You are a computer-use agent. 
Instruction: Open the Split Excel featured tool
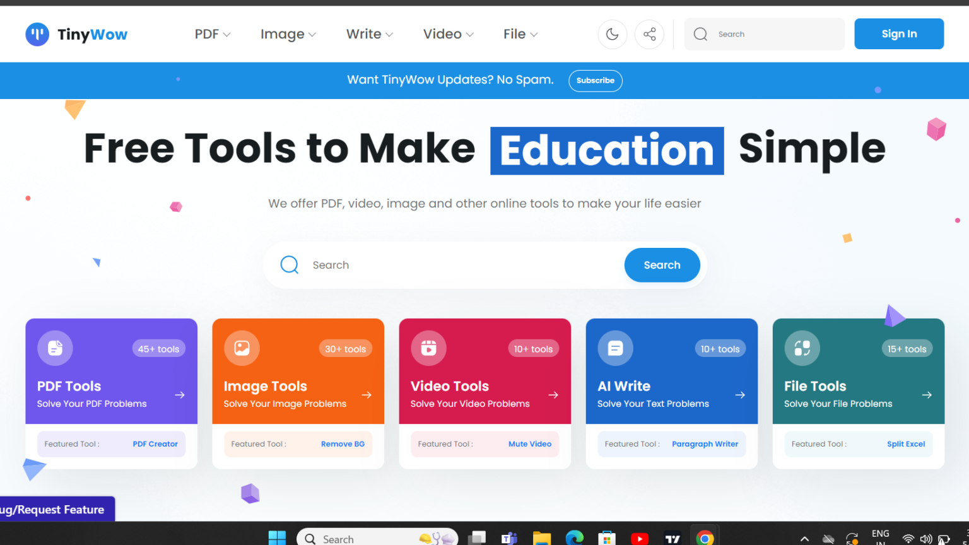coord(906,444)
